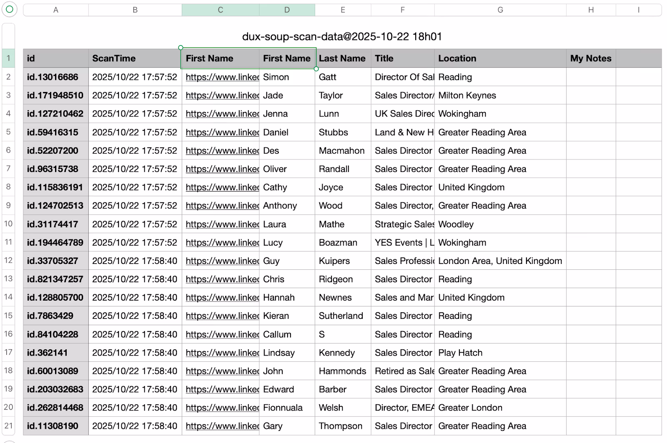
Task: Select row 1 header number
Action: [x=8, y=58]
